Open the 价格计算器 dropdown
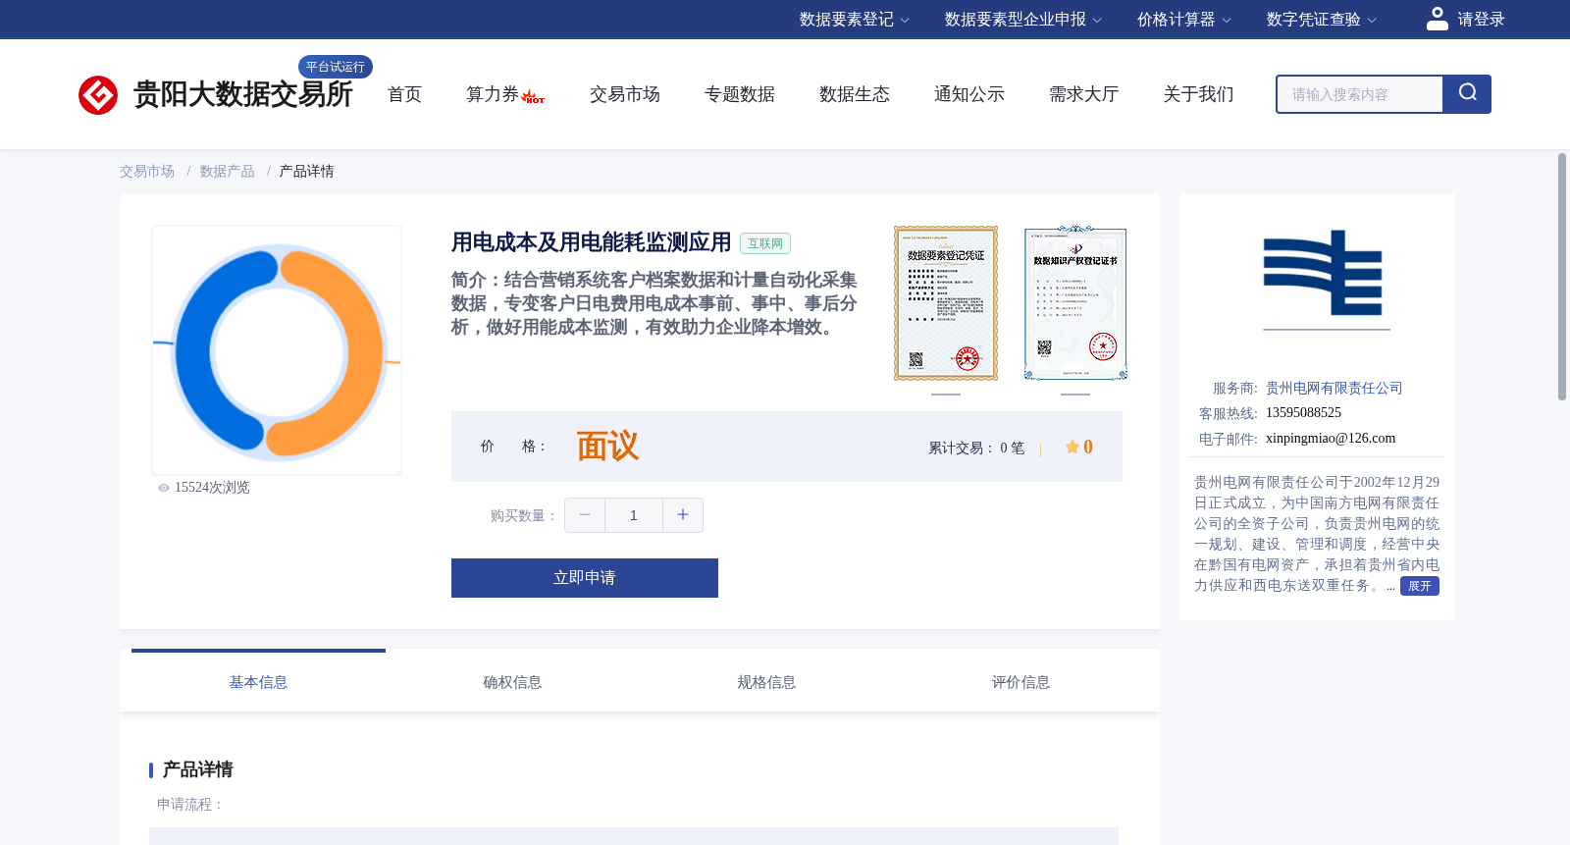Screen dimensions: 1570x845 pyautogui.click(x=1183, y=20)
